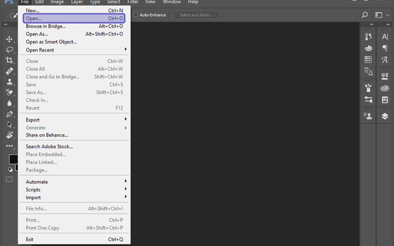Screen dimensions: 394x246
Task: Select Open as Smart Object... entry
Action: point(74,42)
